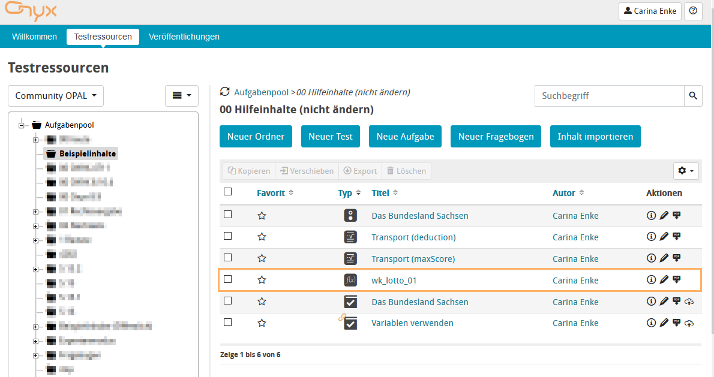Collapse the Aufgabenpool tree node
This screenshot has width=714, height=377.
pos(21,125)
